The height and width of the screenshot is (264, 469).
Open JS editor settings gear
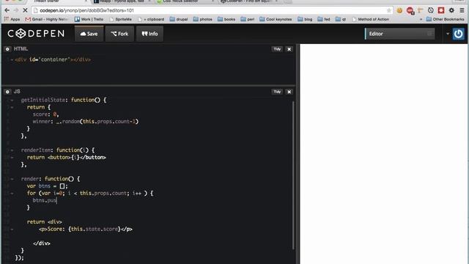[7, 92]
